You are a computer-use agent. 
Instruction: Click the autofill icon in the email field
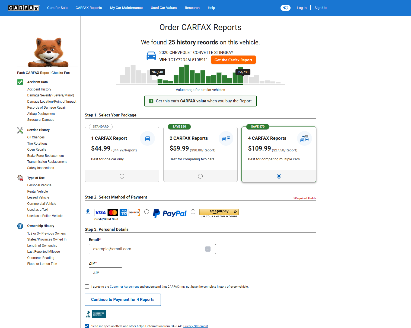coord(208,249)
